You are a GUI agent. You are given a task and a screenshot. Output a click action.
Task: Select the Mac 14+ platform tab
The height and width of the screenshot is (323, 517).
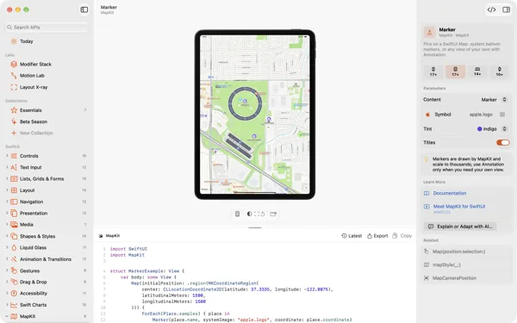coord(477,71)
